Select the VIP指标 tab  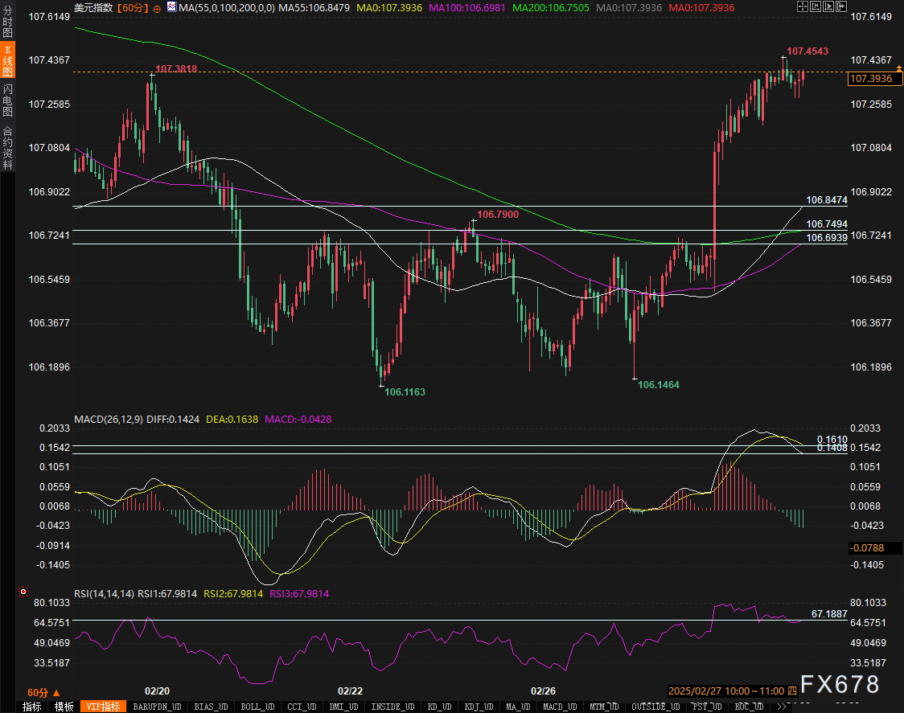(104, 707)
